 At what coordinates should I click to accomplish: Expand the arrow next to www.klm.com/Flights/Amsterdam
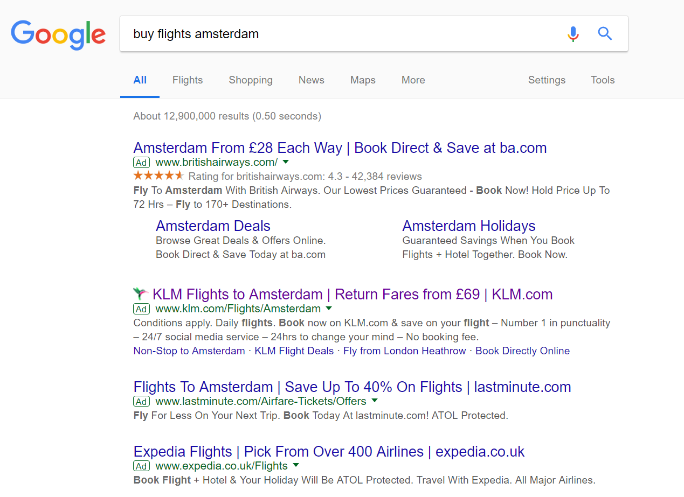329,309
